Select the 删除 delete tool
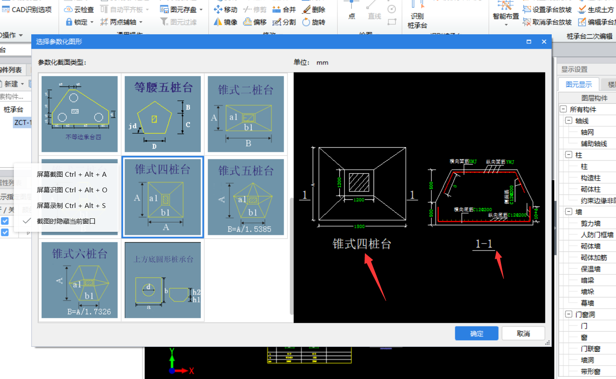This screenshot has width=616, height=379. point(313,9)
